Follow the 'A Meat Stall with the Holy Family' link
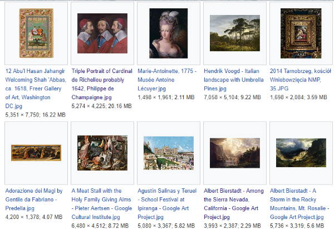 coord(102,204)
